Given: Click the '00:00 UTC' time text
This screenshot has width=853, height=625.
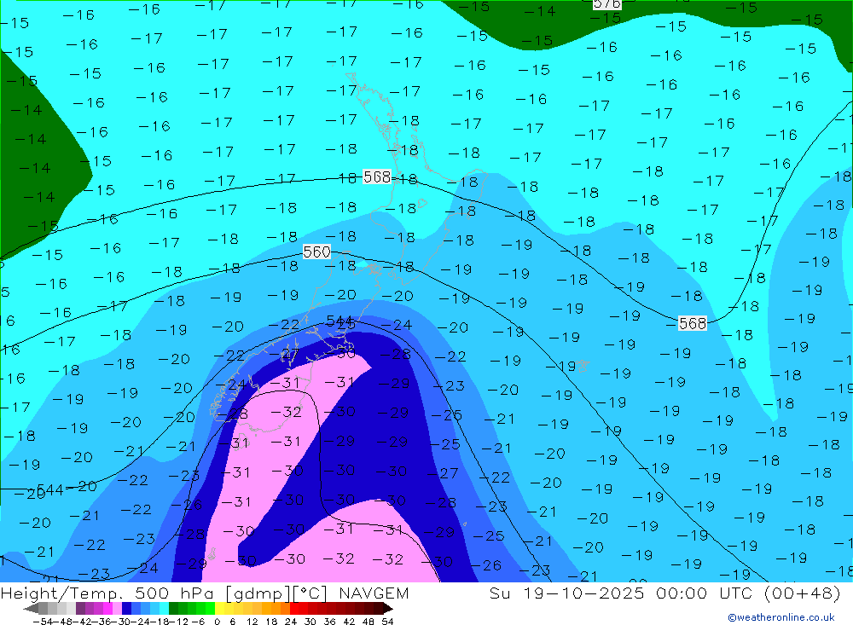Looking at the screenshot, I should tap(705, 593).
